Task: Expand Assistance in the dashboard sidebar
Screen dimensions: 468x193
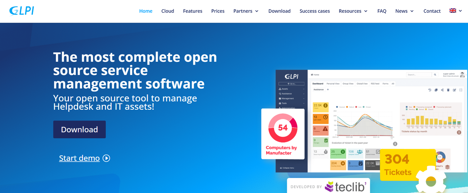Action: (291, 94)
